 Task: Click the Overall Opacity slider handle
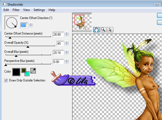click(28, 47)
